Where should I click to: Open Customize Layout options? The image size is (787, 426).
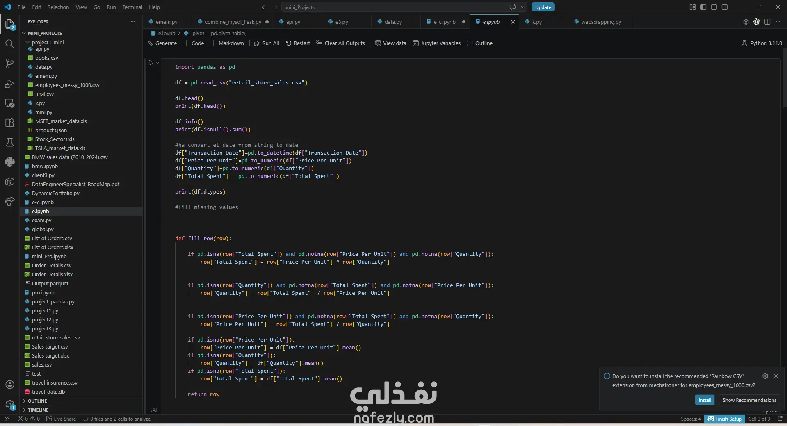(x=693, y=7)
